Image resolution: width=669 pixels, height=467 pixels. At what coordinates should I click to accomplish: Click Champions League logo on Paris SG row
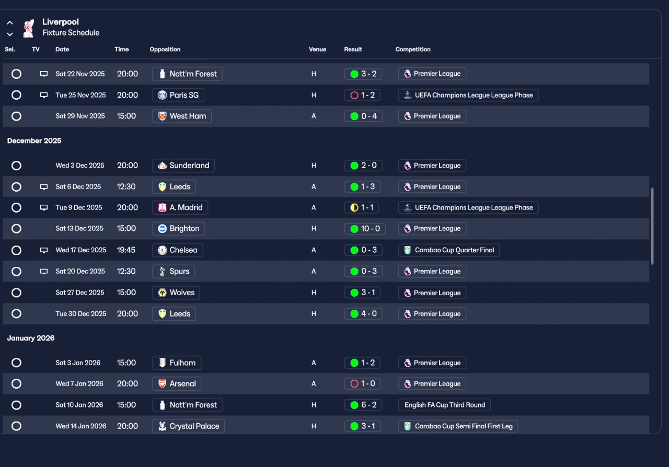point(407,95)
